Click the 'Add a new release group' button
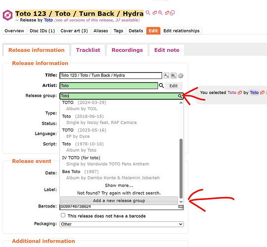This screenshot has width=267, height=247. (119, 201)
